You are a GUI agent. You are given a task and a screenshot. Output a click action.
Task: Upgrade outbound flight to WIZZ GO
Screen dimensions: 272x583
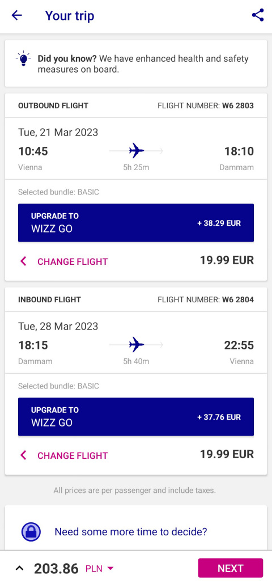point(136,223)
